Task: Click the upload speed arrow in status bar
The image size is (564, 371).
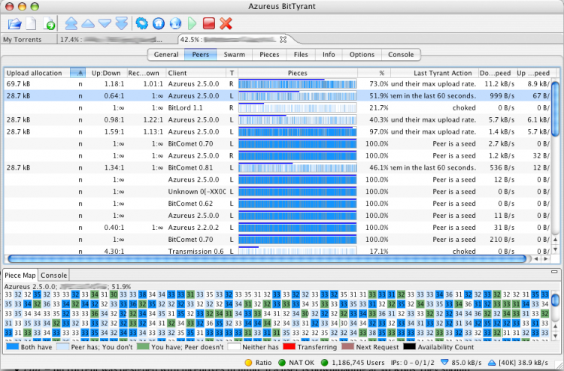Action: click(492, 363)
